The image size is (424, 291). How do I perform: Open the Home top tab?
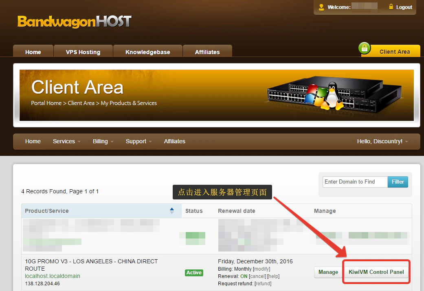[x=33, y=51]
